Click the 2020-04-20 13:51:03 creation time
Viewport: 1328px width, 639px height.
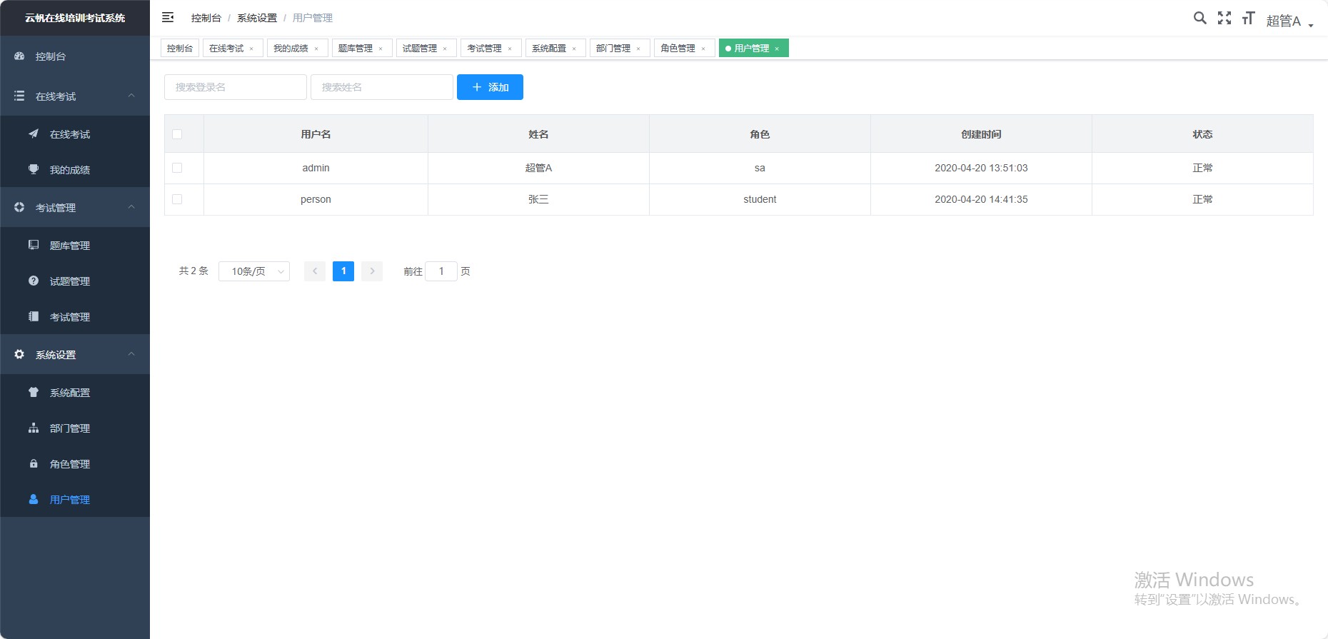981,168
